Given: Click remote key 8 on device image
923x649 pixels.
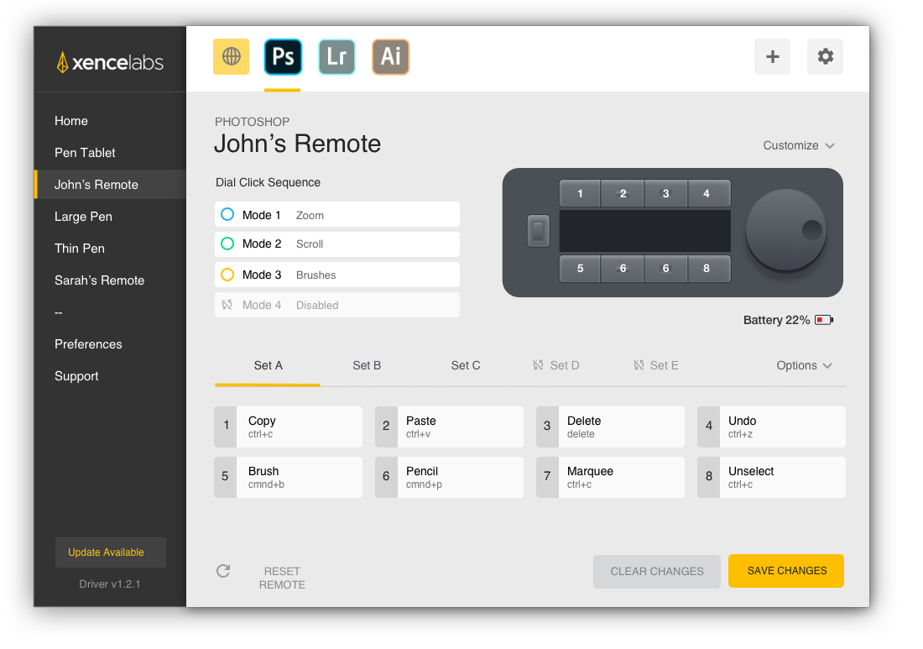Looking at the screenshot, I should click(709, 269).
